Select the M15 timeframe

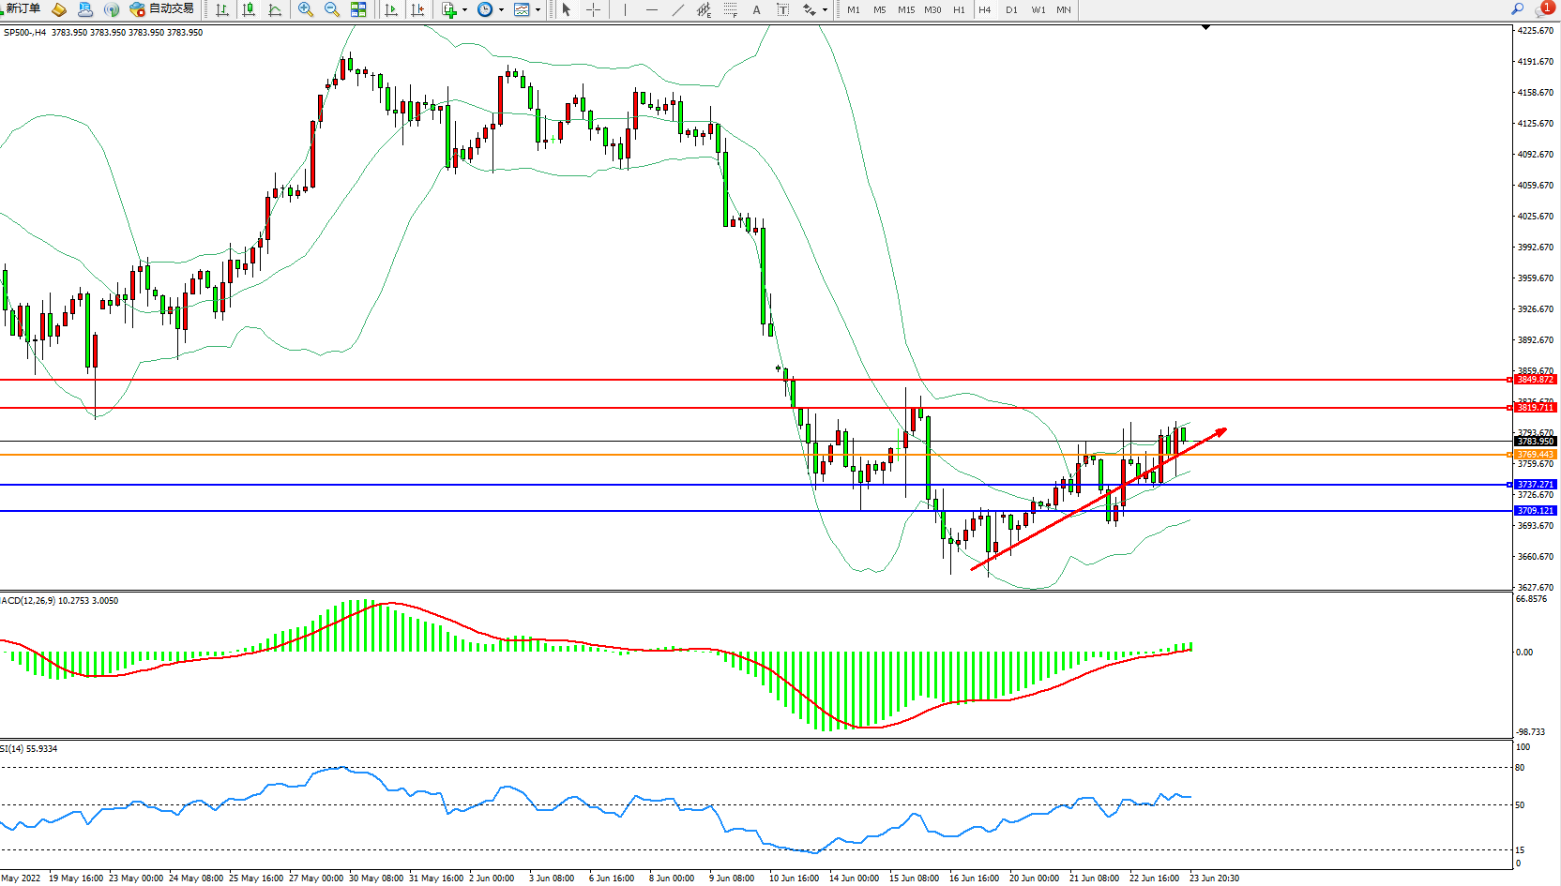pyautogui.click(x=905, y=9)
